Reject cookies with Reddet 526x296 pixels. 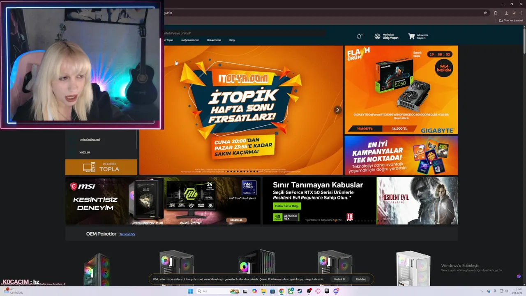click(x=361, y=279)
